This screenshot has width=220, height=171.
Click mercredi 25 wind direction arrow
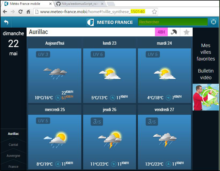(x=58, y=164)
